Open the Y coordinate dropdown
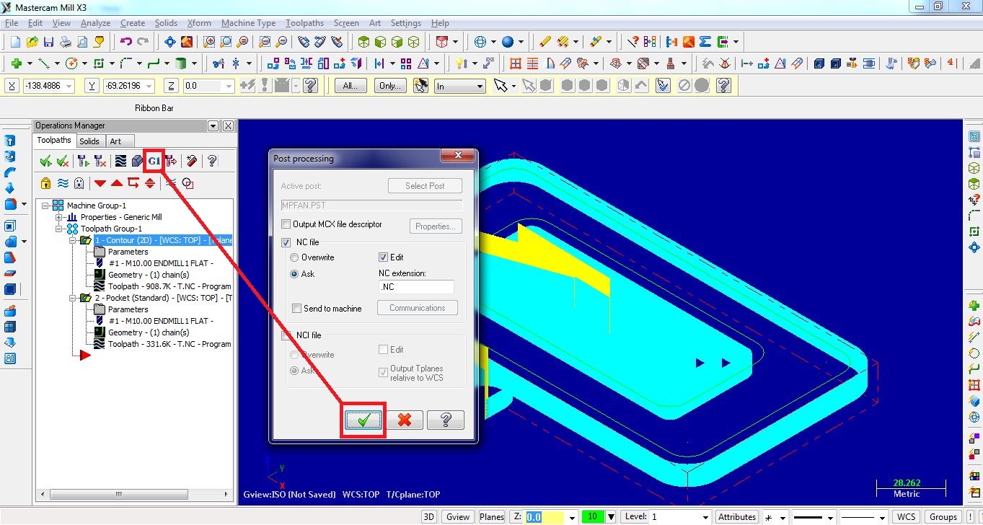Viewport: 983px width, 525px height. (x=149, y=87)
